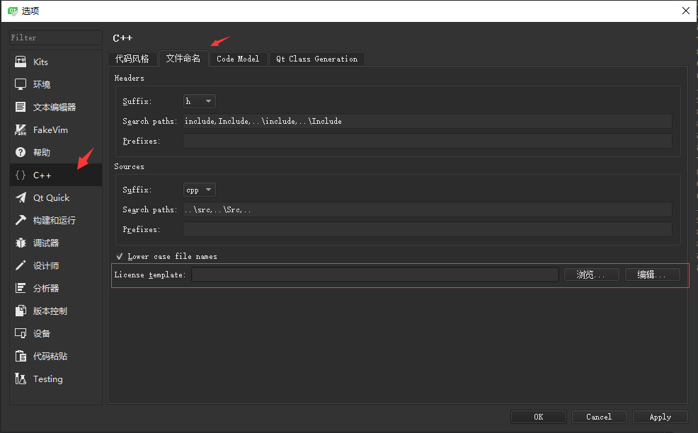
Task: Select the 分析器 label in sidebar
Action: click(46, 289)
